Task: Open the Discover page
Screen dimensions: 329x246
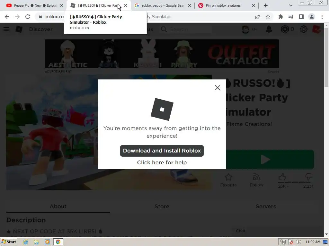Action: [41, 29]
